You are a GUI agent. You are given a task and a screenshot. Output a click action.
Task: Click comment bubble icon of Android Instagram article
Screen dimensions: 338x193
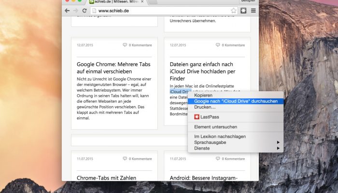click(x=218, y=159)
